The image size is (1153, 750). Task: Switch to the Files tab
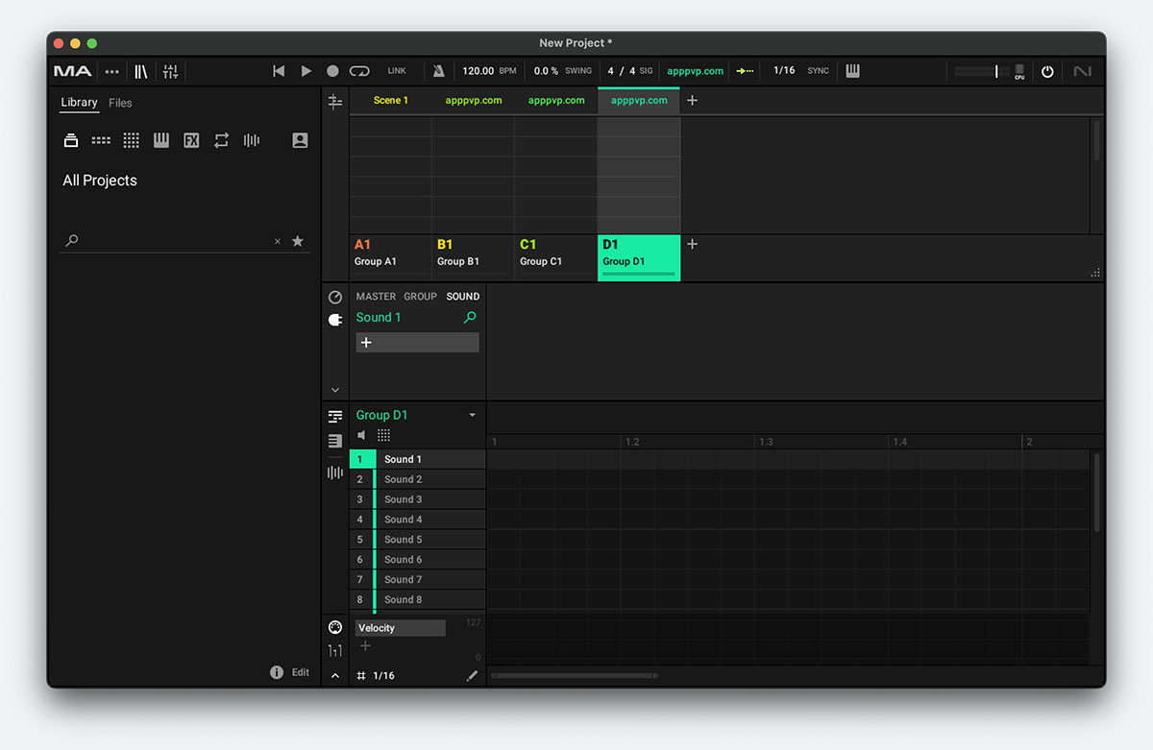[x=120, y=103]
